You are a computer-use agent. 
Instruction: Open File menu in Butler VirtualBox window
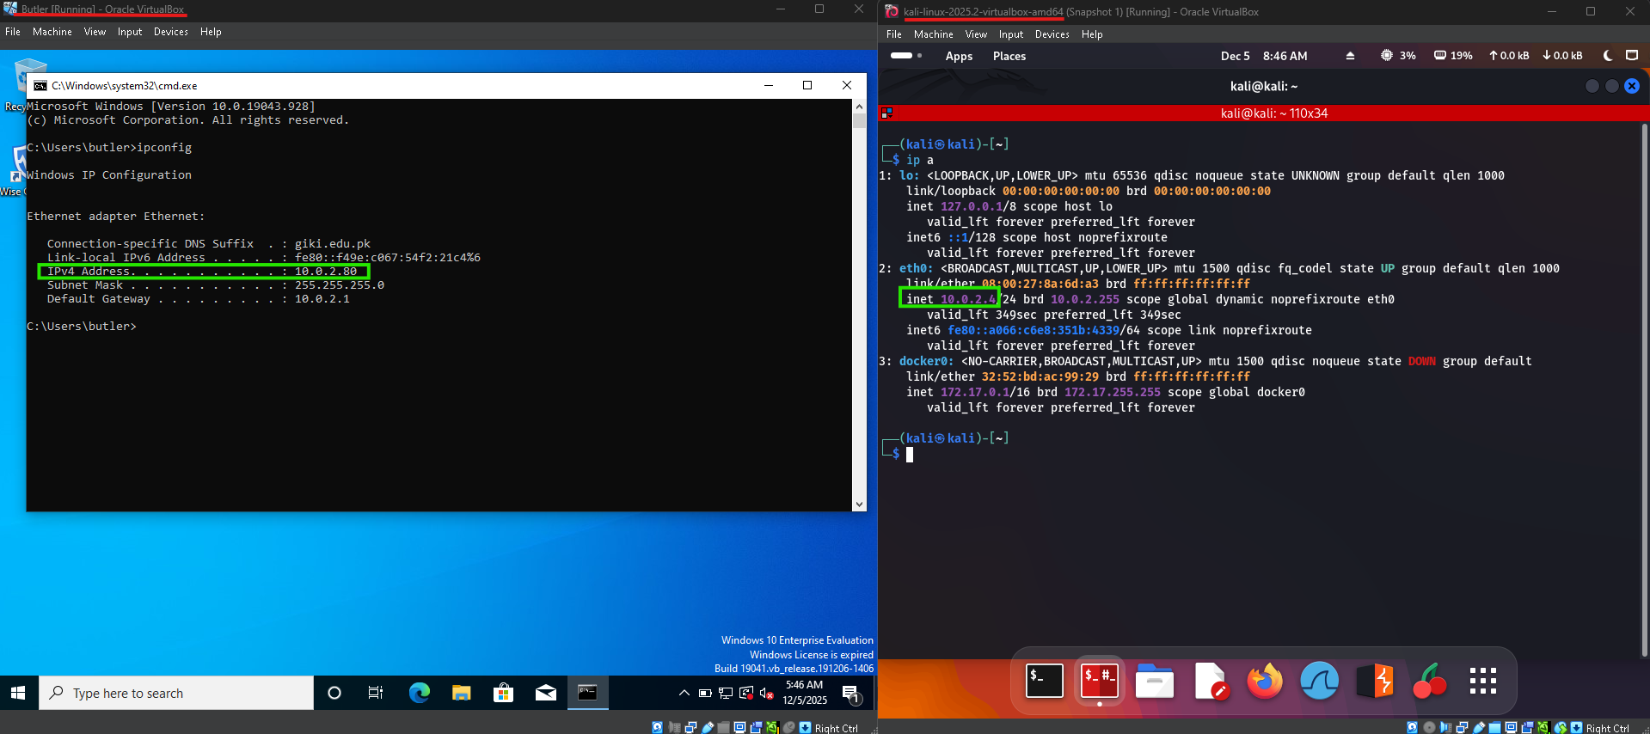[13, 32]
